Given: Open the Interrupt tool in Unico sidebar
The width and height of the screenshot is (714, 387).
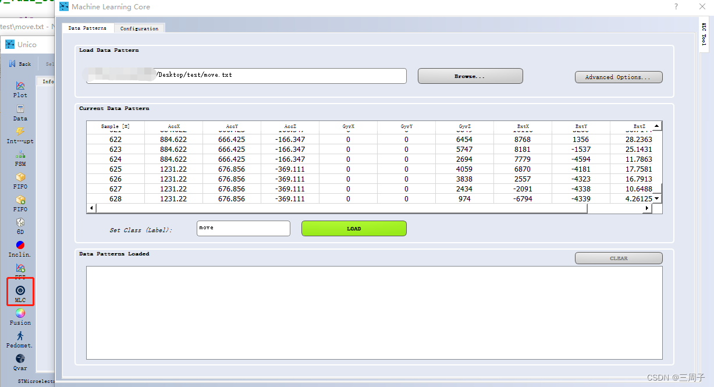Looking at the screenshot, I should coord(20,136).
